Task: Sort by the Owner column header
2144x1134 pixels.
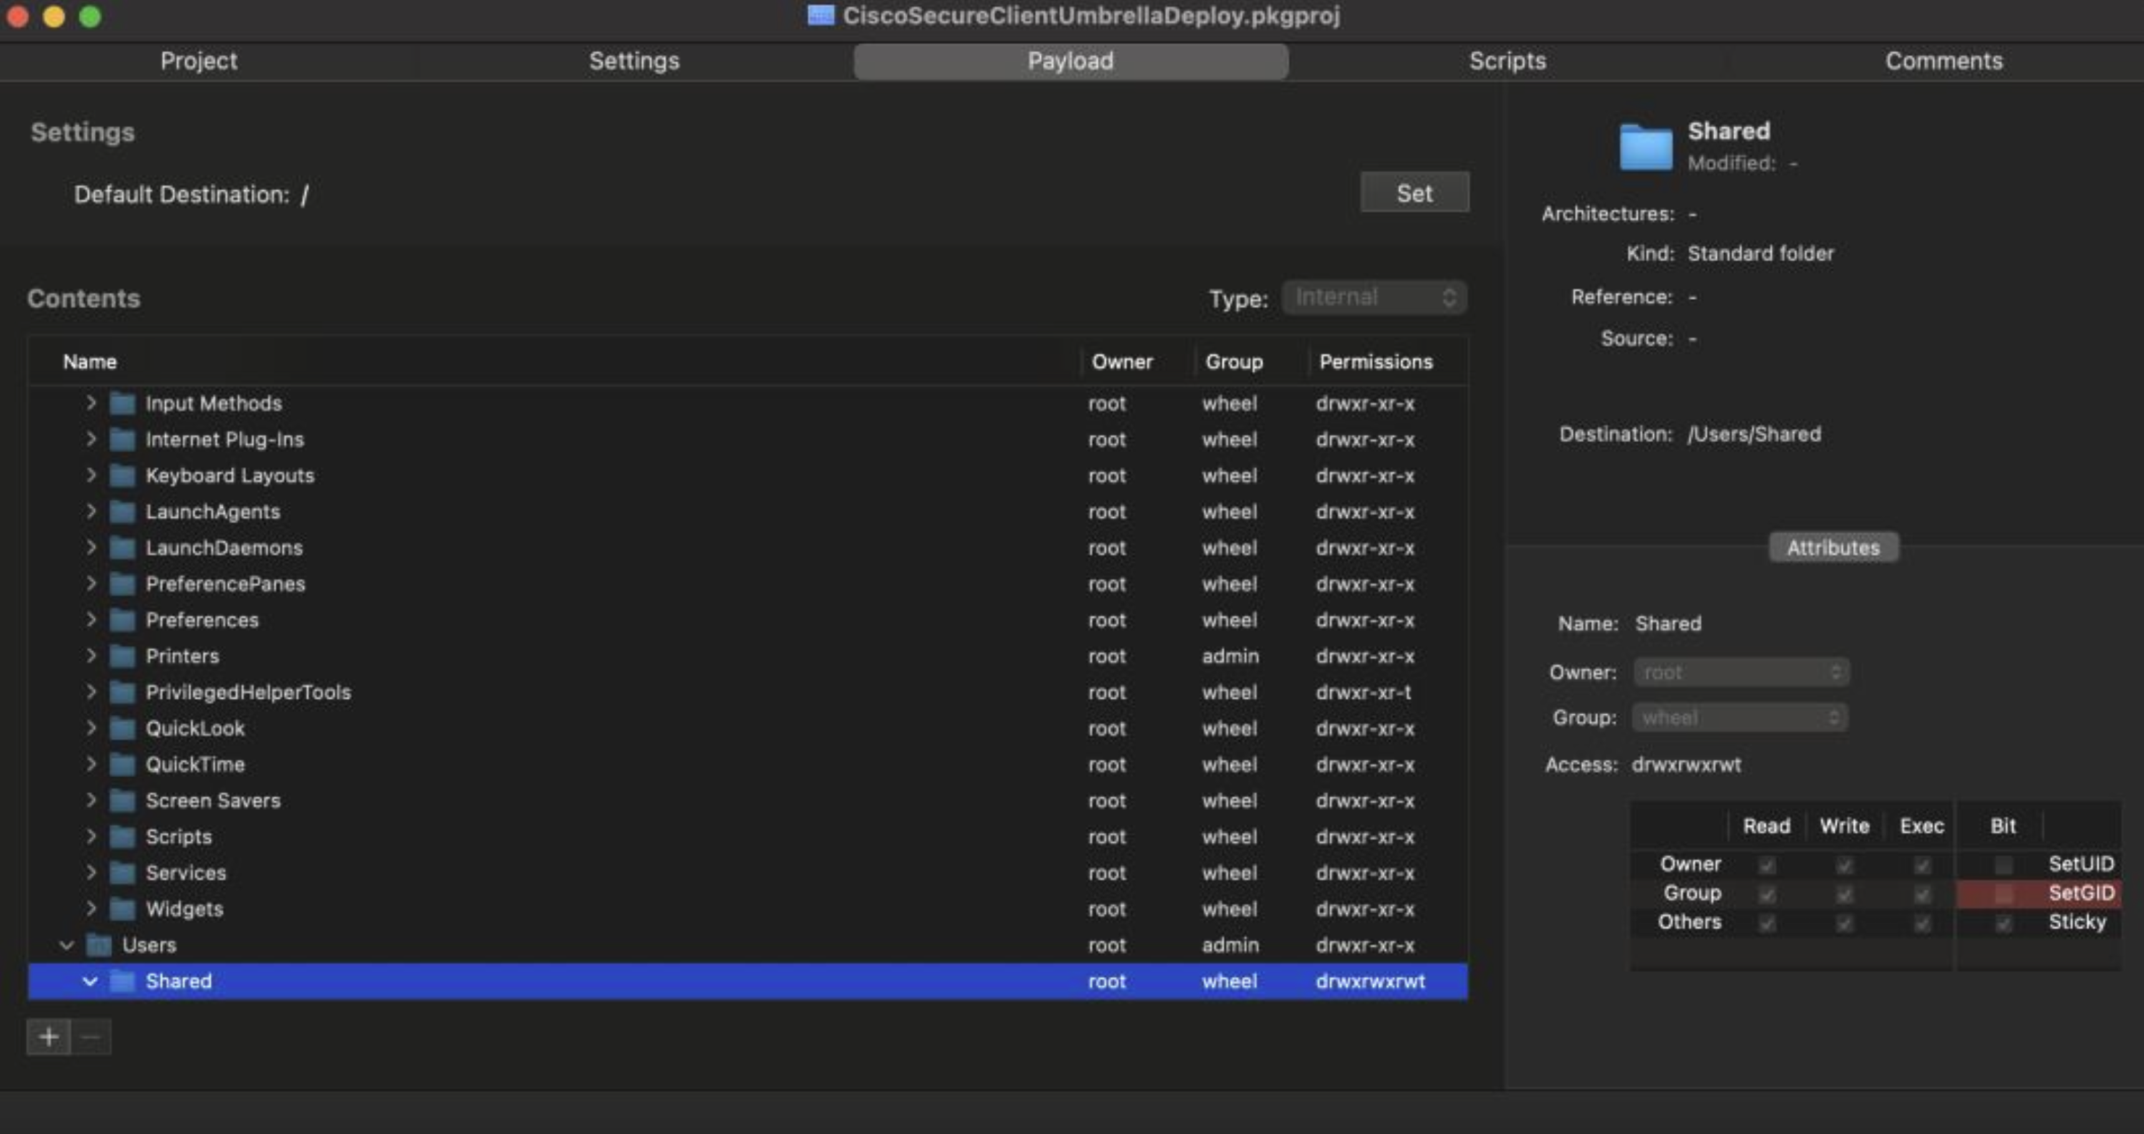Action: (x=1122, y=361)
